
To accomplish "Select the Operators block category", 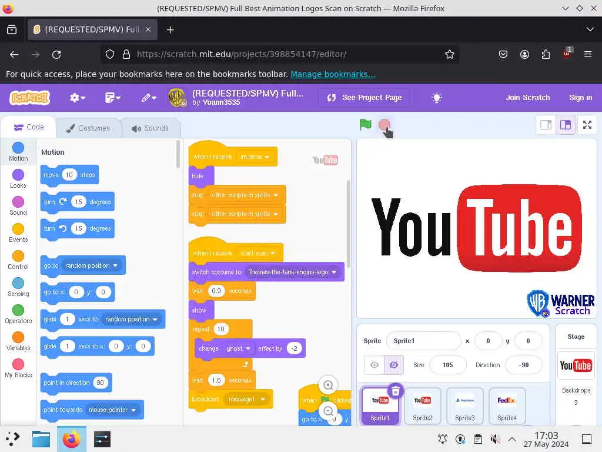I will pos(18,314).
